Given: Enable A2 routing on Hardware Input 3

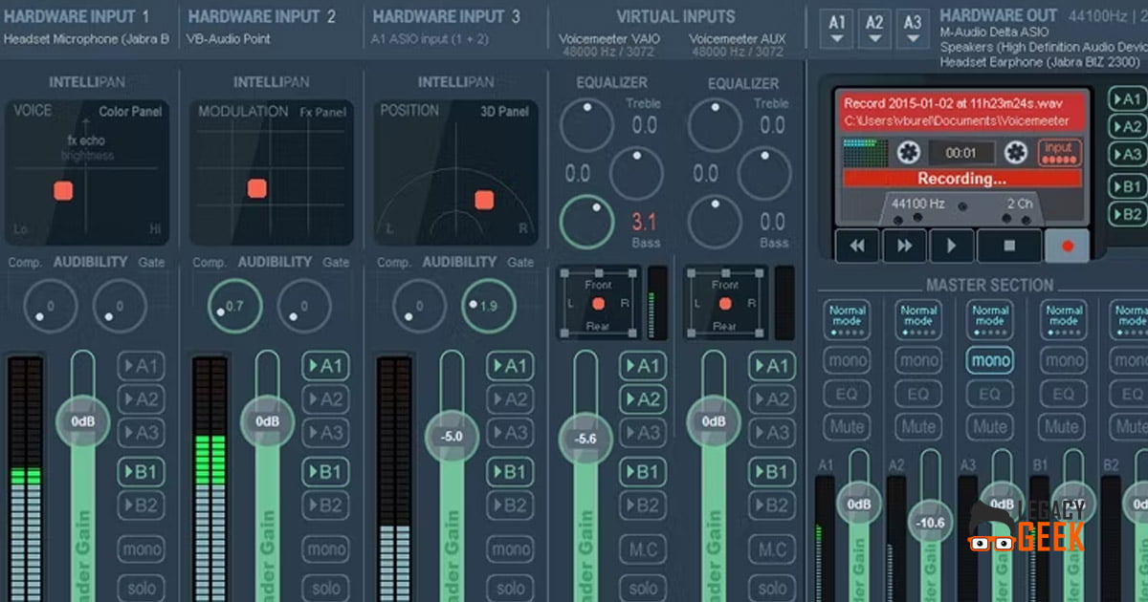Looking at the screenshot, I should pyautogui.click(x=509, y=399).
